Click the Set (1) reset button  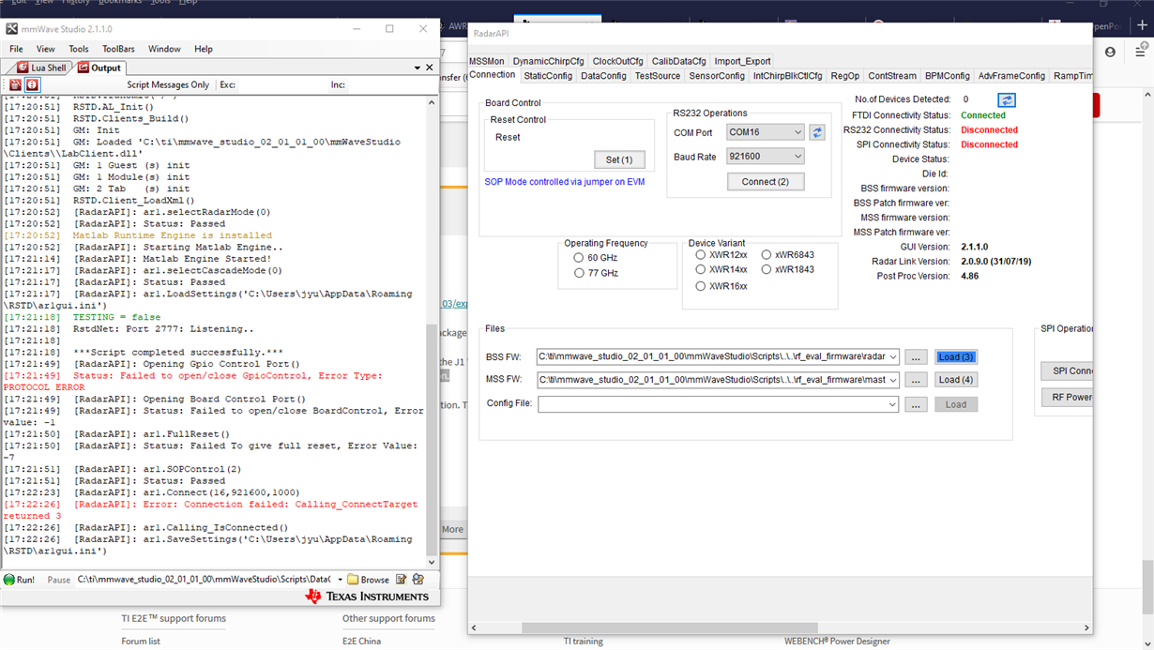(619, 159)
